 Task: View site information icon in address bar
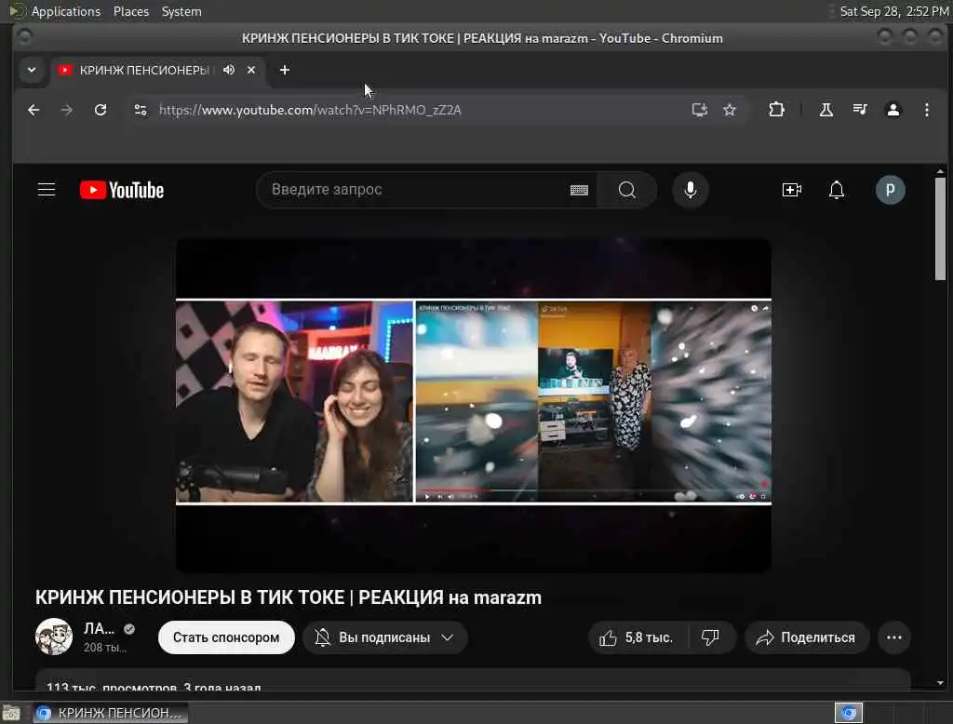click(x=141, y=110)
